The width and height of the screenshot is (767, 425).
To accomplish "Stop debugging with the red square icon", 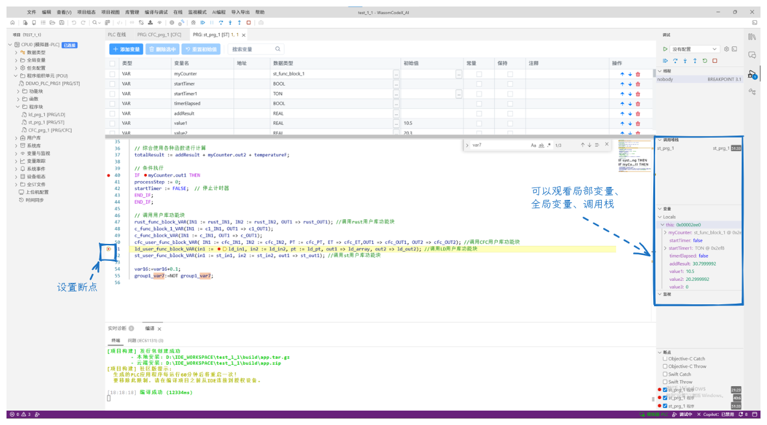I will tap(714, 61).
